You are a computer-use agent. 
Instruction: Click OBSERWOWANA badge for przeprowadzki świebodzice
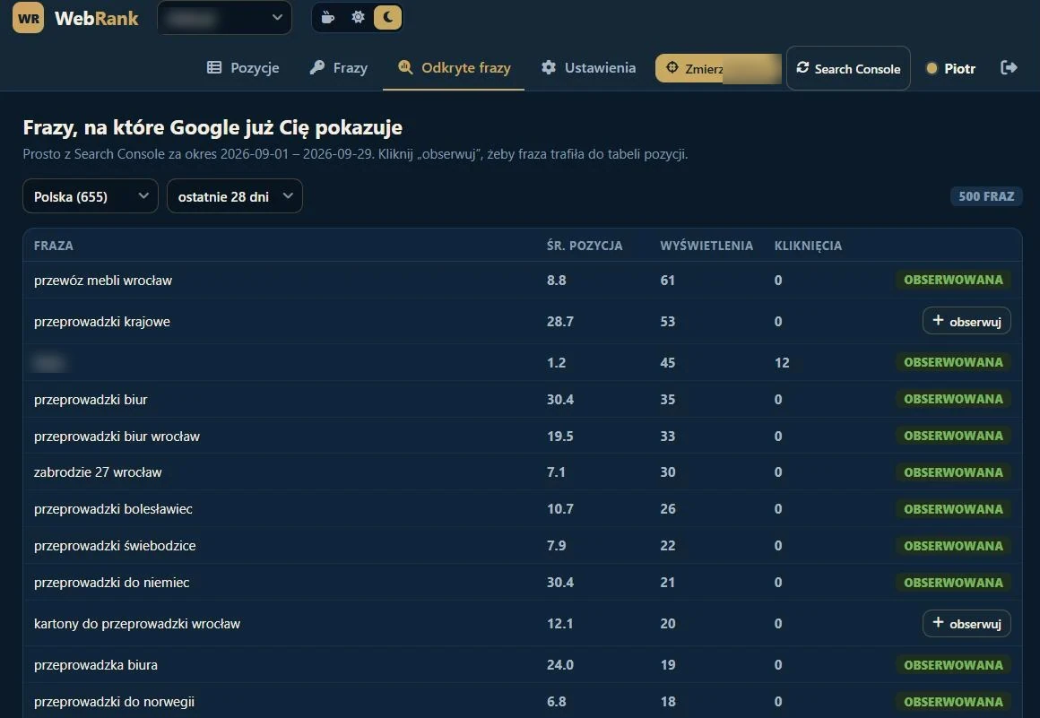click(x=953, y=546)
